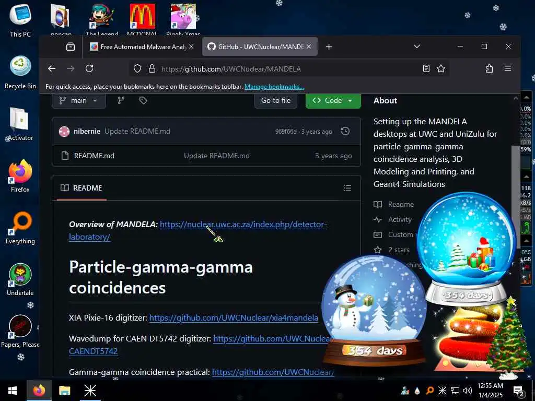
Task: Select Everything search desktop shortcut
Action: 20,228
